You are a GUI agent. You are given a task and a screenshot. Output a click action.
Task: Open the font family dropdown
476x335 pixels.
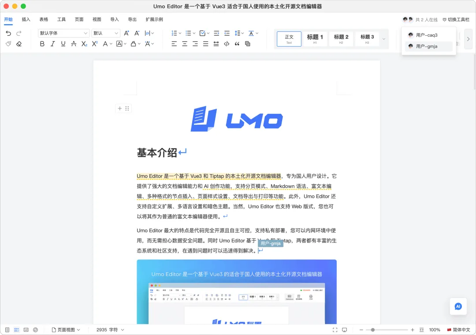(63, 33)
